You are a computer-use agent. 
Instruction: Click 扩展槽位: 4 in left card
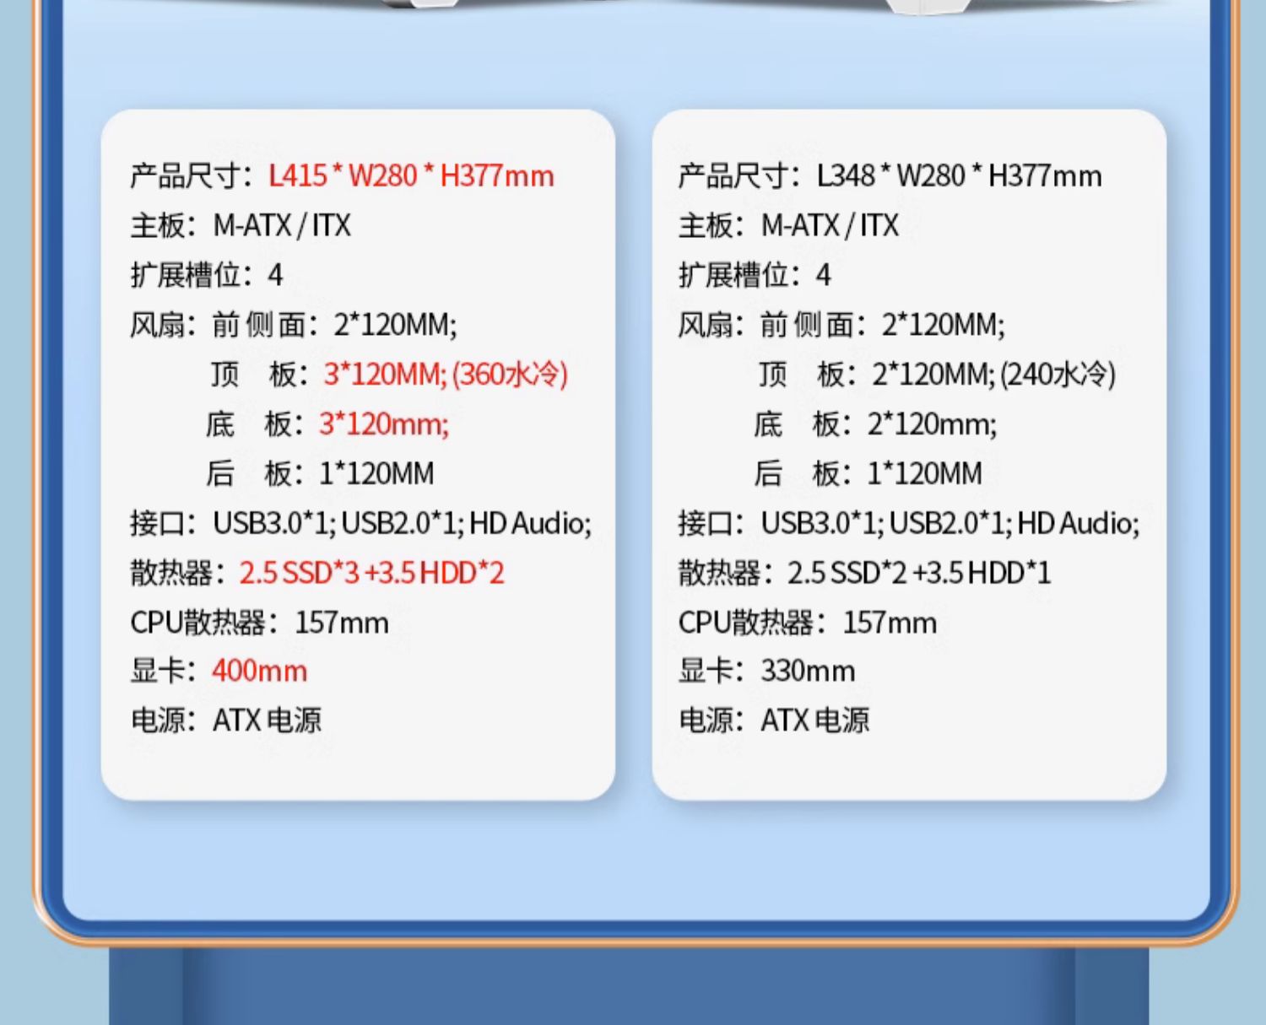207,275
